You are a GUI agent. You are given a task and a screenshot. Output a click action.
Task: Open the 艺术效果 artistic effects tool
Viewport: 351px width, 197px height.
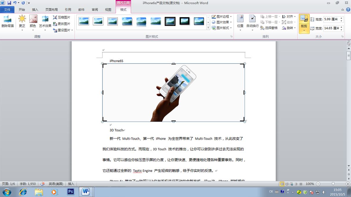pyautogui.click(x=45, y=23)
